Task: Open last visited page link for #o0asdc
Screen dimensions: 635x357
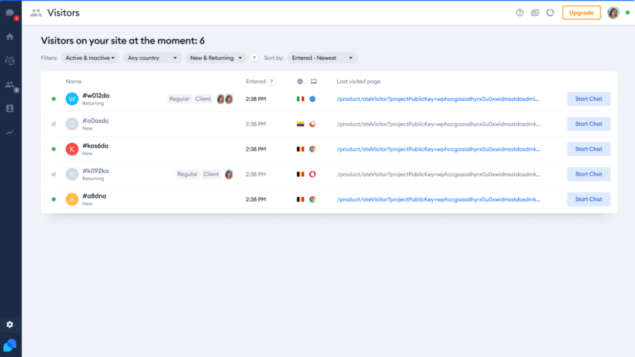Action: (439, 124)
